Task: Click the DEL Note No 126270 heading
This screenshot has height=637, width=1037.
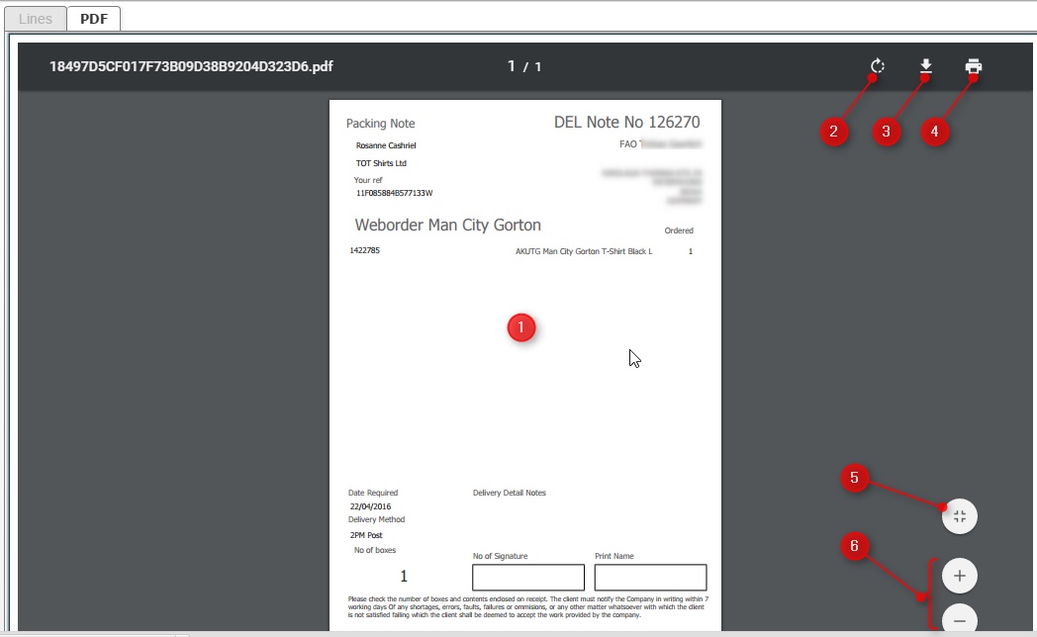Action: 626,123
